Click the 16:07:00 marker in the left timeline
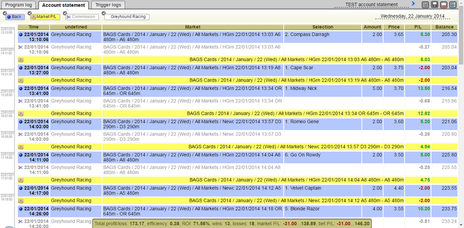 (7, 114)
